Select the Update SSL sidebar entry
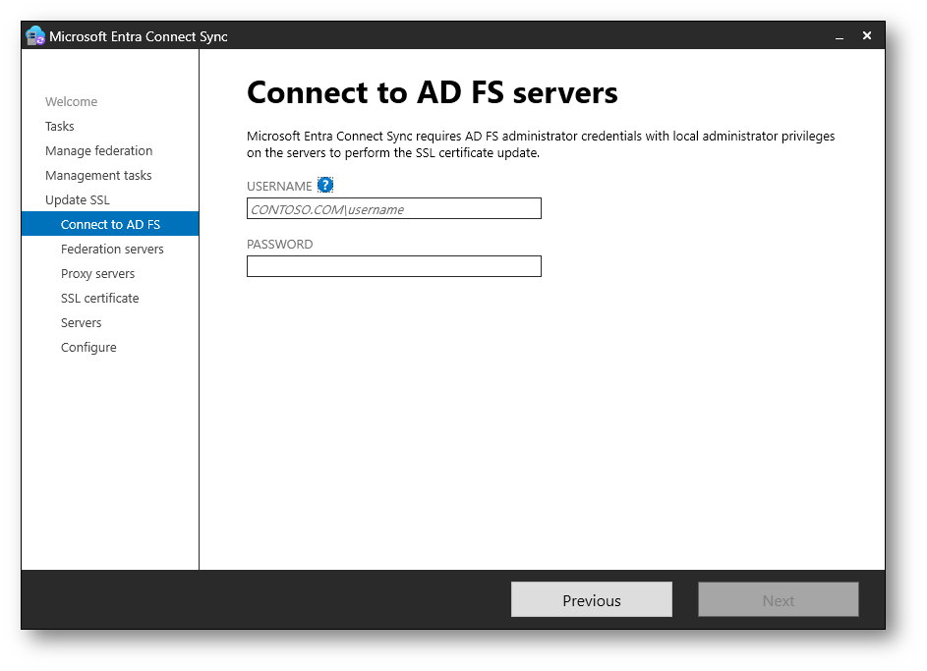Image resolution: width=927 pixels, height=671 pixels. click(78, 200)
